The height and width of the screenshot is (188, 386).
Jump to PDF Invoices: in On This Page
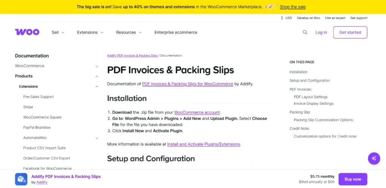[x=300, y=89]
